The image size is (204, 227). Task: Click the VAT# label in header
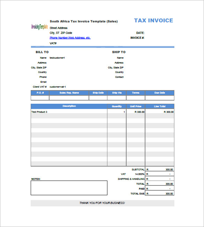coord(53,43)
